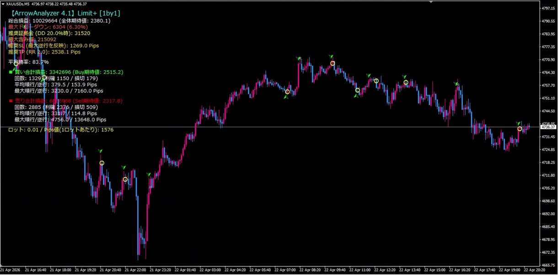Click the 4770.90 price scale label
The height and width of the screenshot is (275, 558).
coord(548,59)
